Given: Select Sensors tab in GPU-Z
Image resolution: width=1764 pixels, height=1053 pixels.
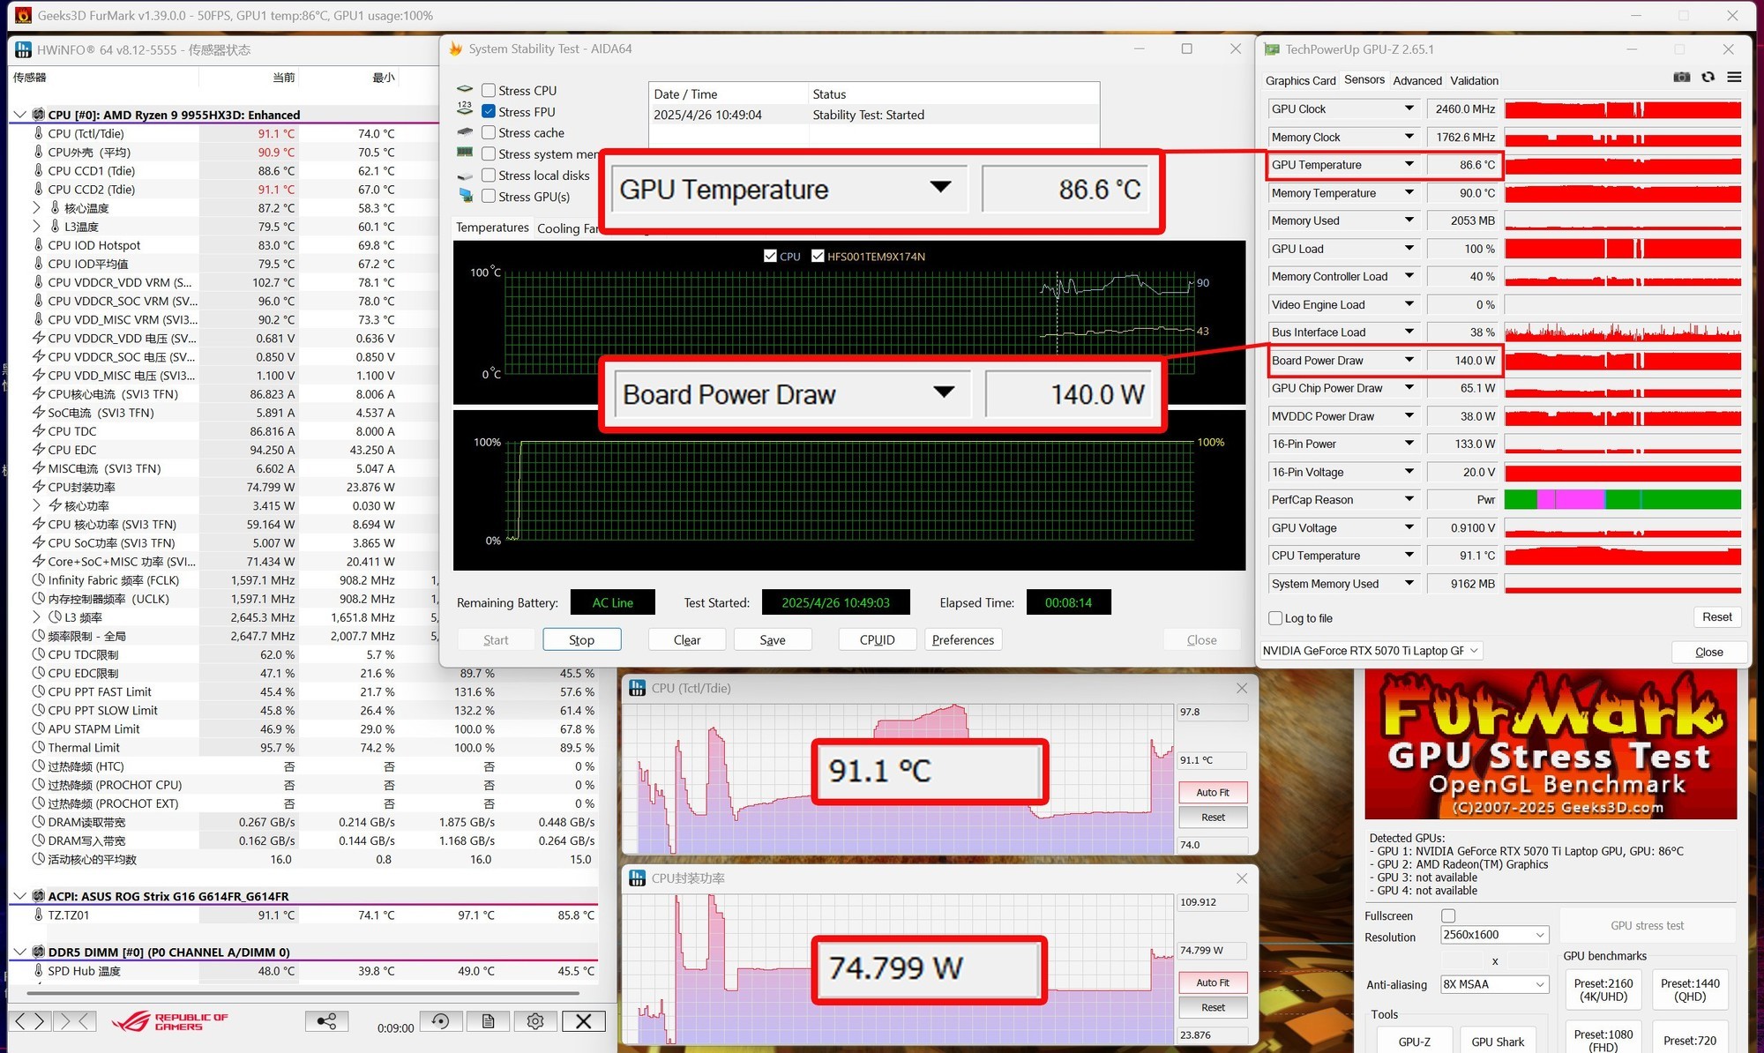Looking at the screenshot, I should (1364, 79).
